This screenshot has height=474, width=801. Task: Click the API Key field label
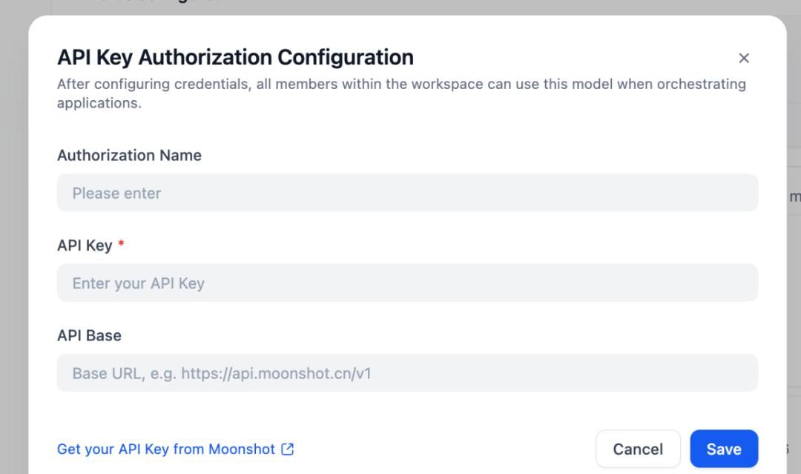[x=85, y=246]
